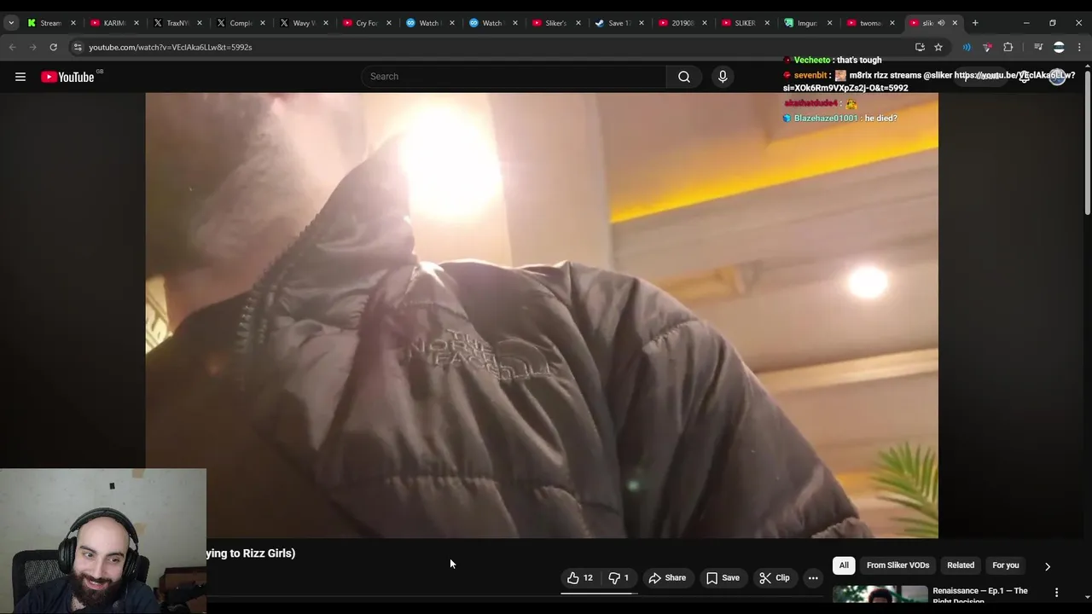Open the Extensions puzzle icon
1092x614 pixels.
(1008, 47)
